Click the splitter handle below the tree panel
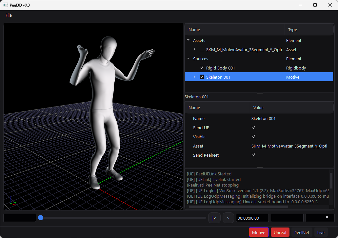Screen dimensions: 338x238 coord(260,93)
